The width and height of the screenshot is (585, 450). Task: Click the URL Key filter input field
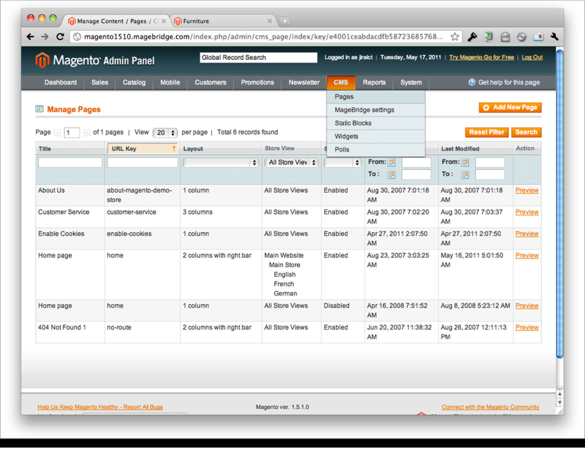click(142, 163)
